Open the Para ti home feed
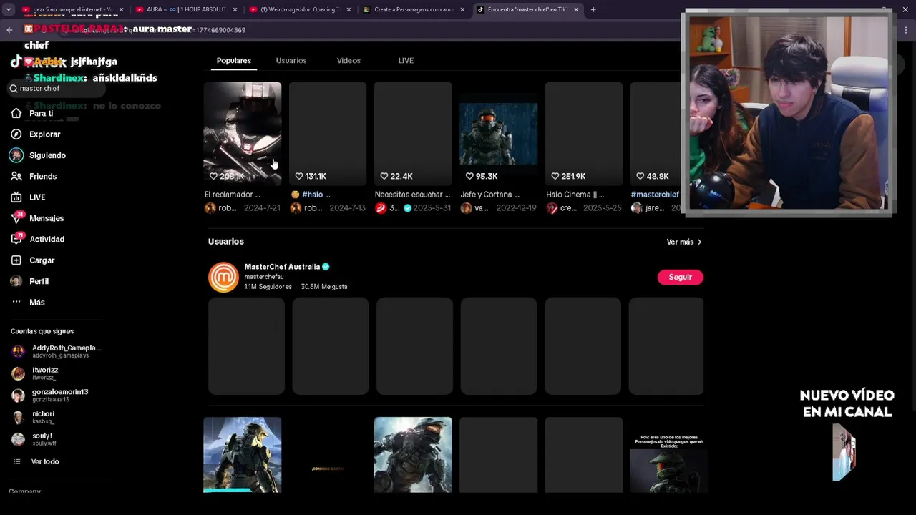 (x=32, y=113)
